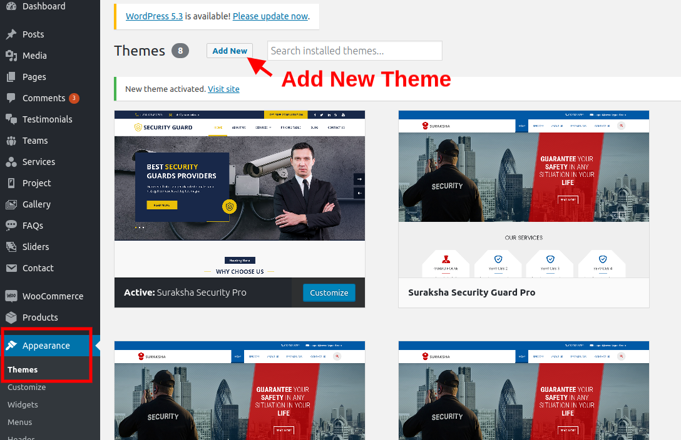Click the Contact envelope icon

click(11, 268)
